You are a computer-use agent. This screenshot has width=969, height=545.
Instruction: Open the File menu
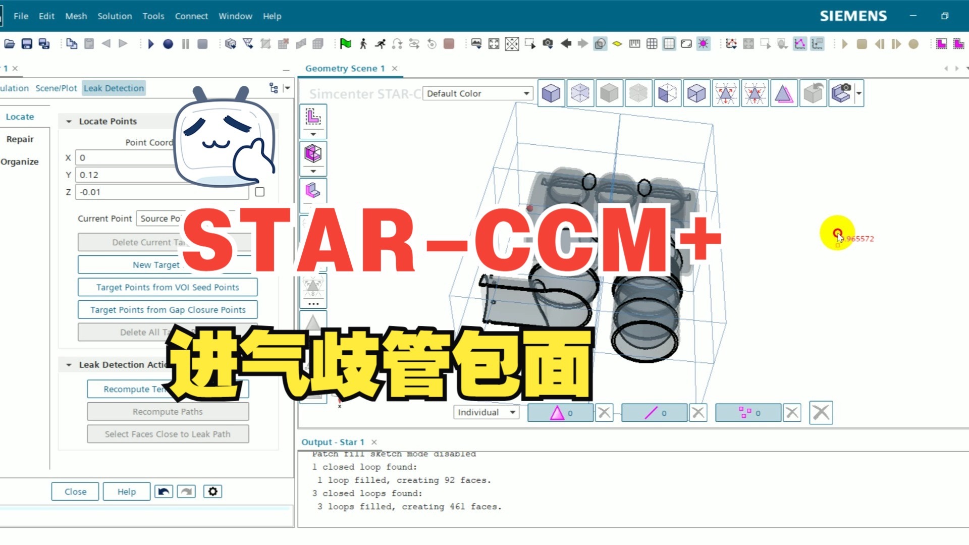21,16
